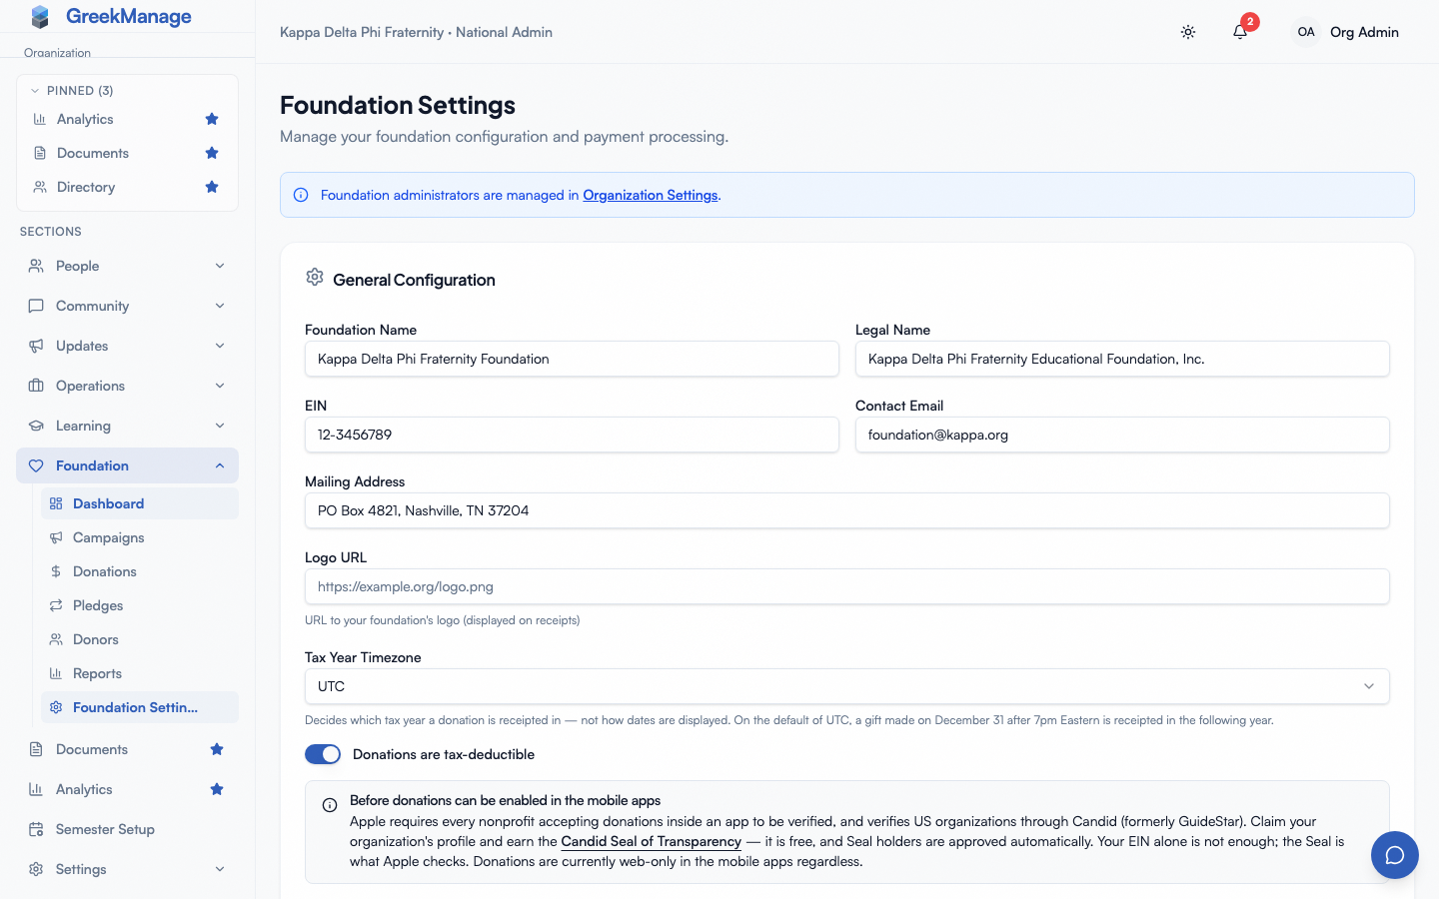Click the GreekManage logo icon

pyautogui.click(x=40, y=17)
